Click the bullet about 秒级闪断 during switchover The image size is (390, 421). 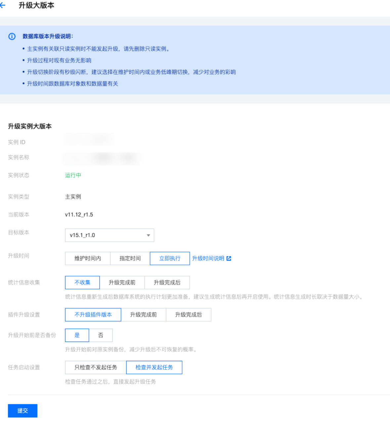point(132,72)
